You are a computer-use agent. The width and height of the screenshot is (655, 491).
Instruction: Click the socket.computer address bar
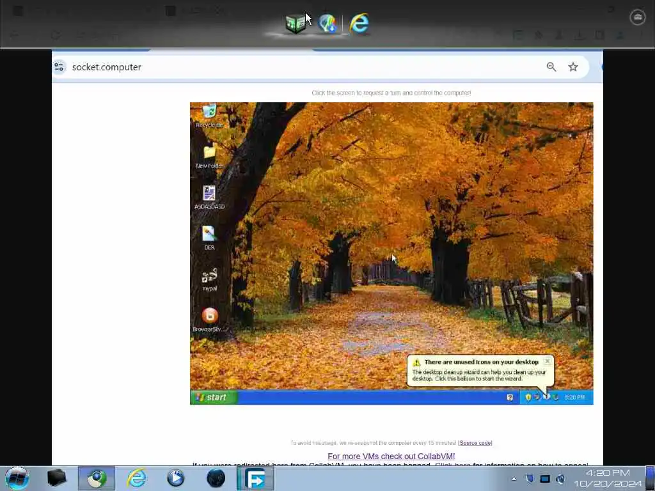[320, 66]
